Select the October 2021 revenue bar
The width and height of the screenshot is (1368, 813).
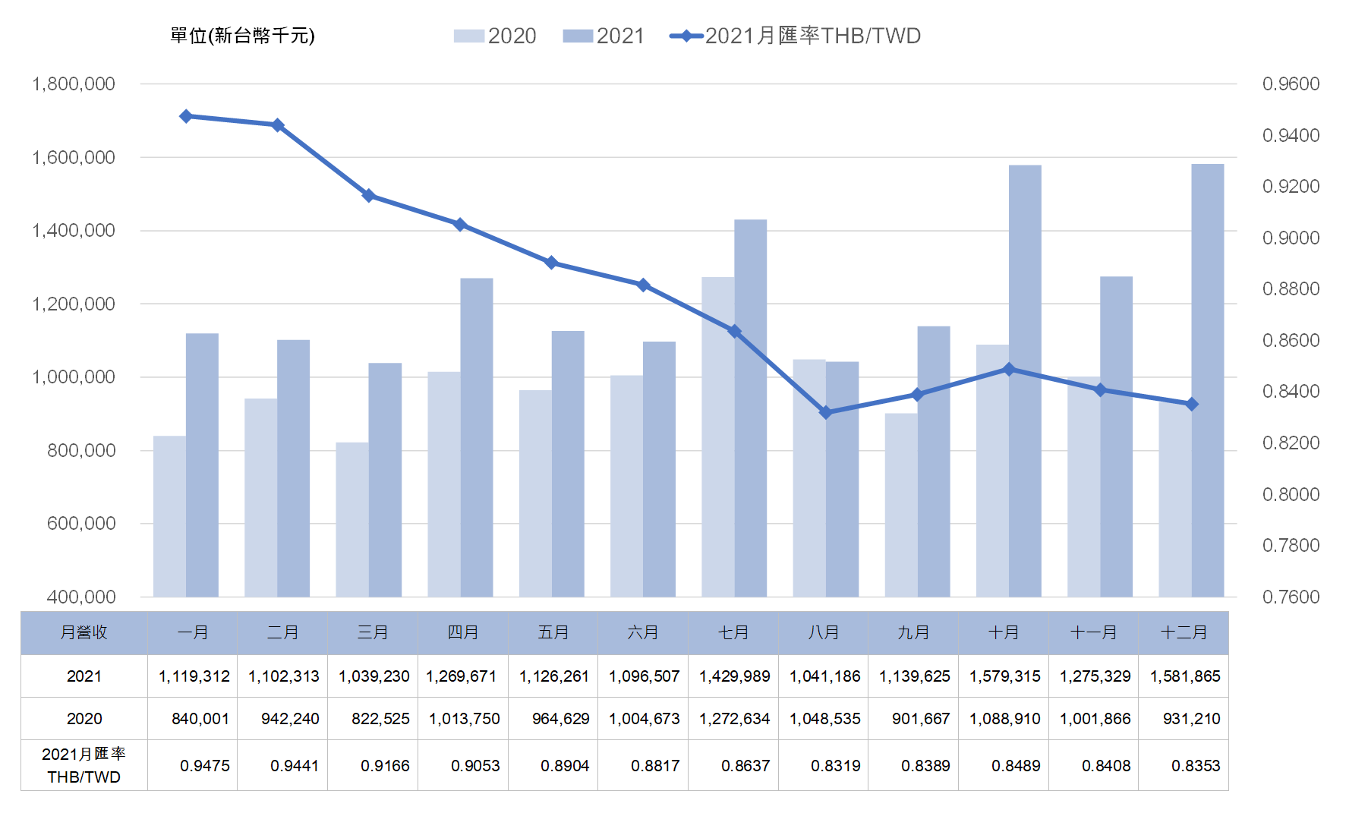(x=1025, y=381)
